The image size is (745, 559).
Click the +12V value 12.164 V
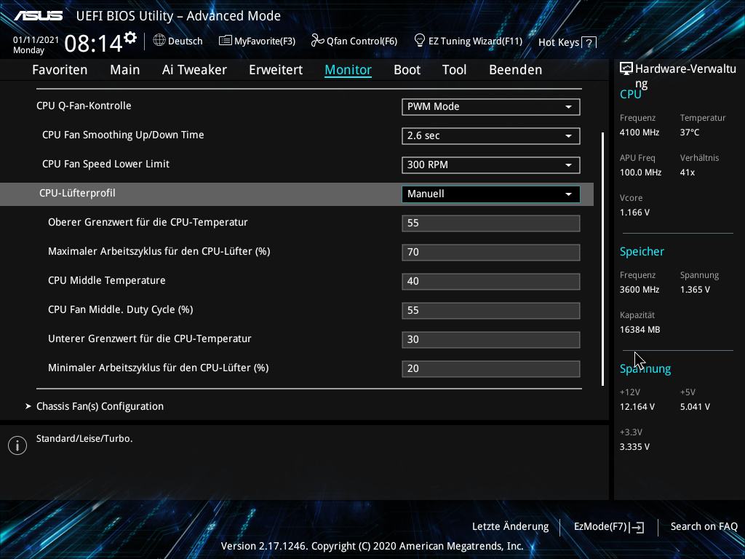pos(637,407)
